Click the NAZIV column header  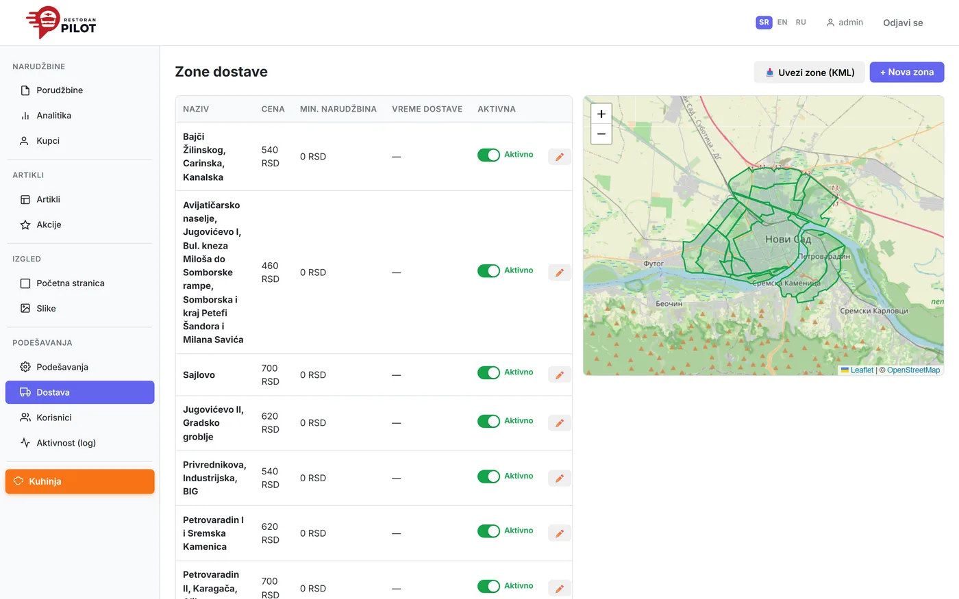pos(196,109)
